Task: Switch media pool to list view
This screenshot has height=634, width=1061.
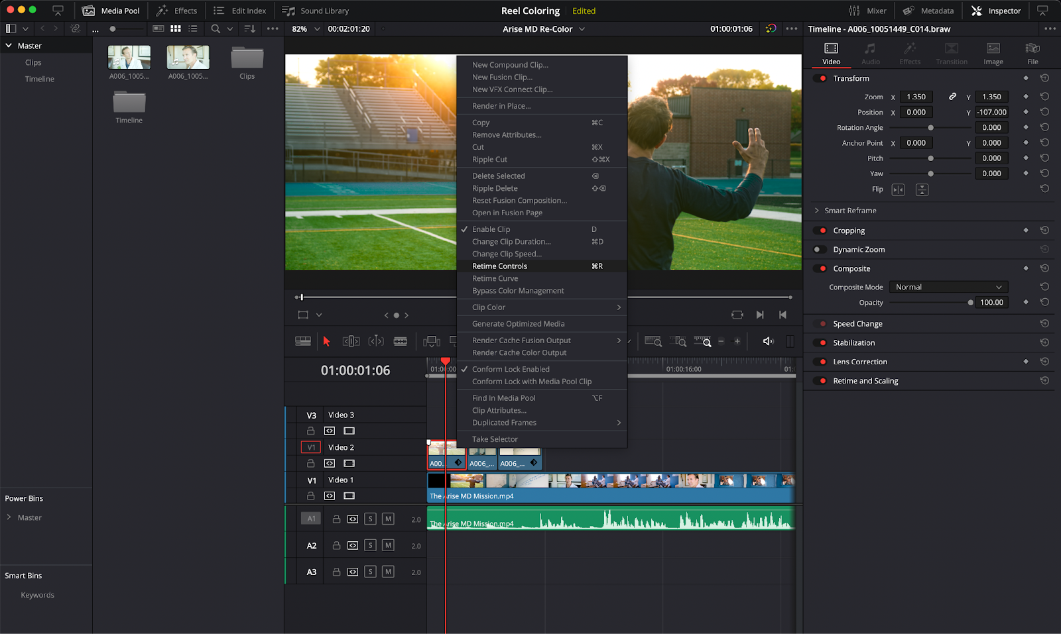Action: coord(193,28)
